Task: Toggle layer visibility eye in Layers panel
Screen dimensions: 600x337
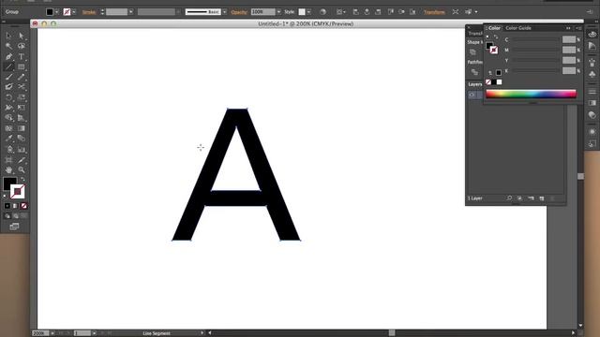Action: (472, 95)
